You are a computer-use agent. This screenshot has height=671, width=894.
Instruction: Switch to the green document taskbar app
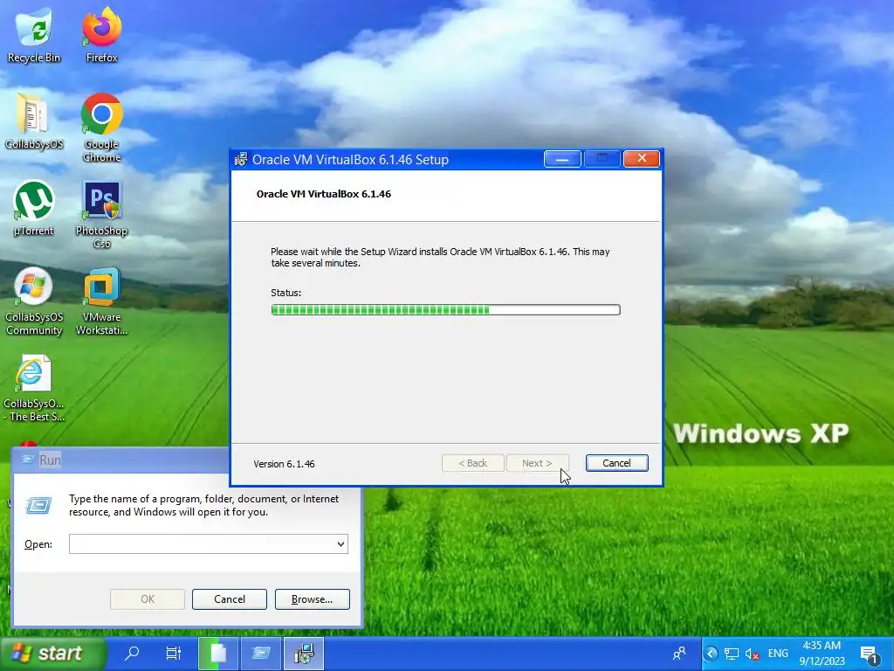click(217, 654)
